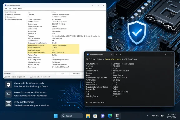180x120 pixels.
Task: Click the Find what input field
Action: [x=34, y=74]
